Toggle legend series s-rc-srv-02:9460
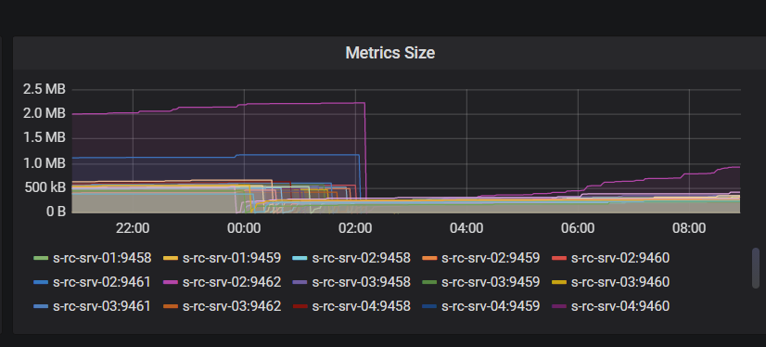Image resolution: width=766 pixels, height=347 pixels. (619, 258)
